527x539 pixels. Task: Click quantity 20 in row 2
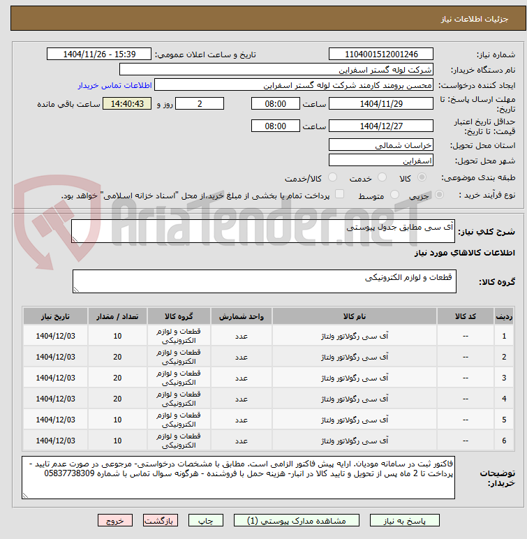click(117, 357)
